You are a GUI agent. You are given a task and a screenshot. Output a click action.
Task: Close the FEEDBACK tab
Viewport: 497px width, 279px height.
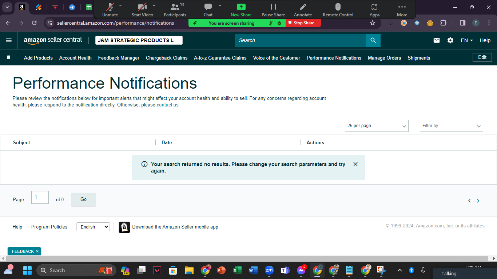(37, 251)
